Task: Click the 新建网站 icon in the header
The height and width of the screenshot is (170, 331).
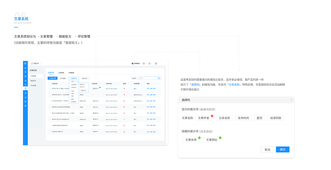Action: tap(132, 63)
